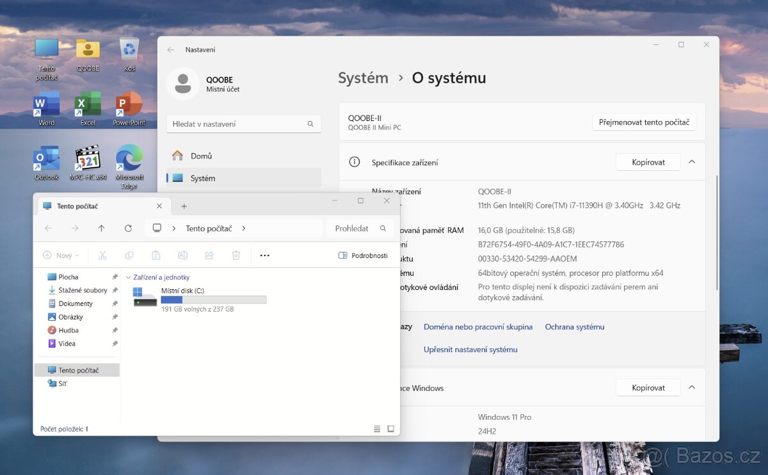Select Systém in Settings sidebar
The height and width of the screenshot is (475, 768).
203,178
